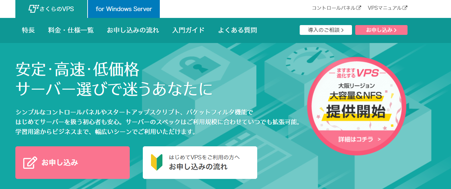Image resolution: width=451 pixels, height=189 pixels.
Task: Click the さくらのVPS logo icon
Action: (x=34, y=9)
